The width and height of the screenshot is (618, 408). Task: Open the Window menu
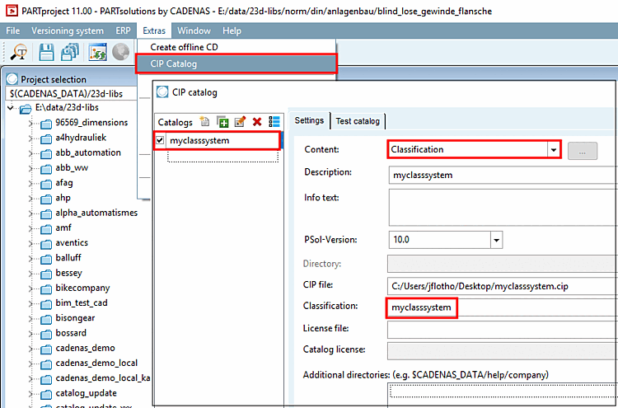pyautogui.click(x=194, y=30)
